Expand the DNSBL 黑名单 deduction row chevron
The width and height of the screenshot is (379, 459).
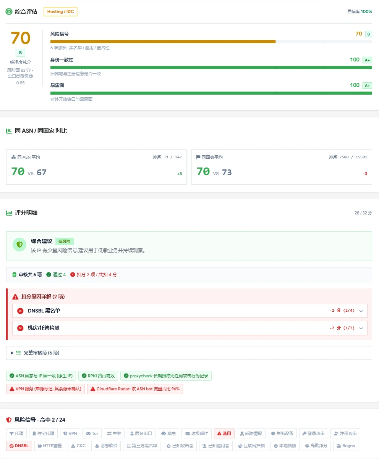coord(361,311)
